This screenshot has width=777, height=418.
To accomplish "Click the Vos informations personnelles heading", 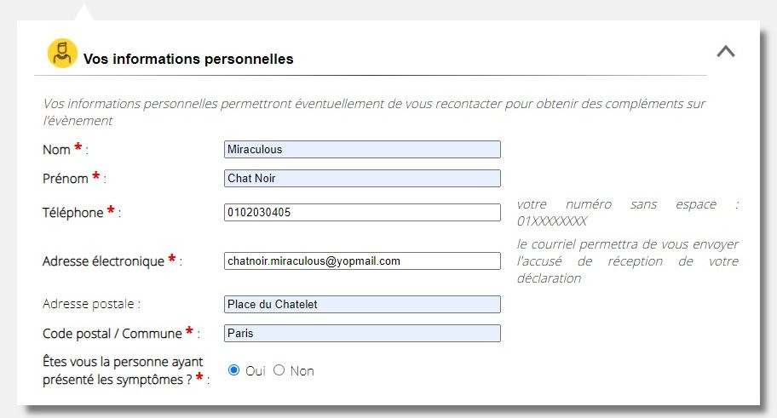I will pos(188,59).
